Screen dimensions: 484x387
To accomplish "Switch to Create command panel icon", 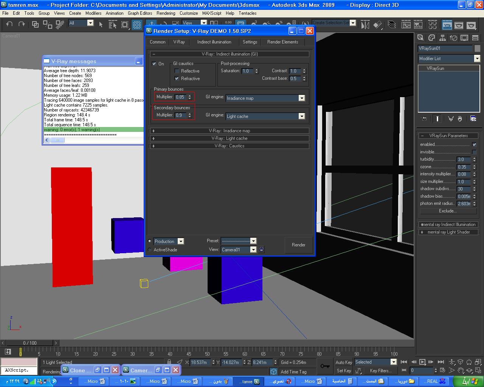I will click(x=420, y=37).
